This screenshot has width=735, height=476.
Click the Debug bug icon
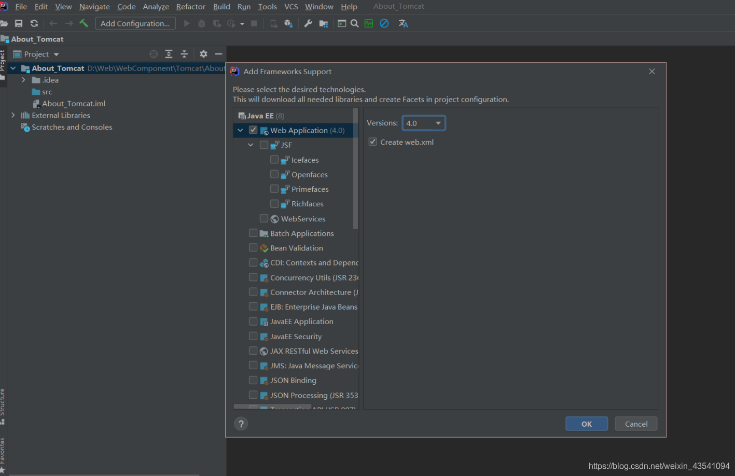point(202,23)
